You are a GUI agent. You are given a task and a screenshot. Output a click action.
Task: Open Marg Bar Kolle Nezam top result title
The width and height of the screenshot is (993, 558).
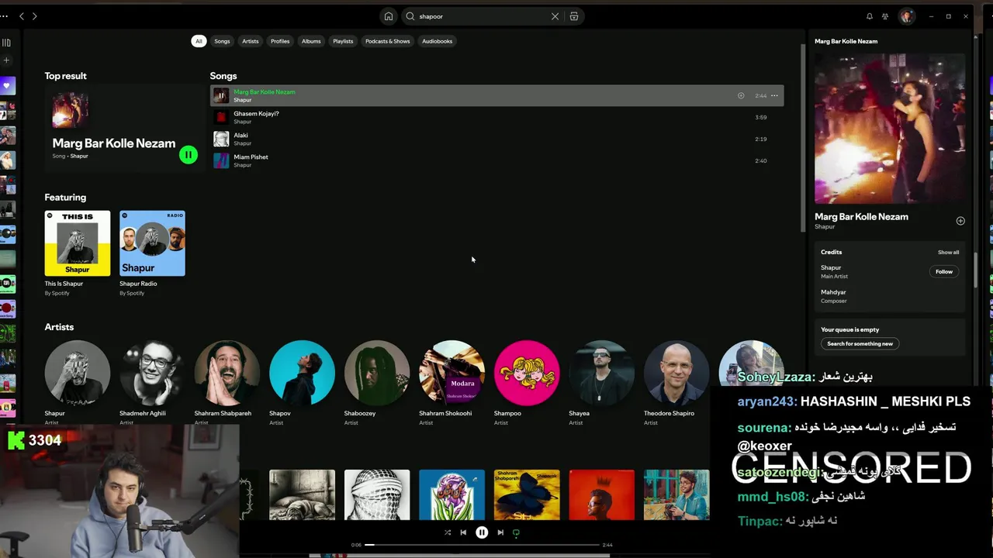(114, 143)
